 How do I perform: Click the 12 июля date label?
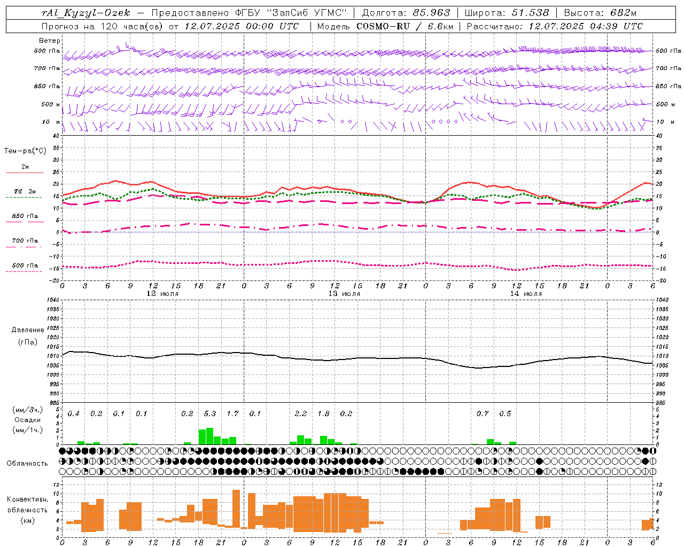click(162, 294)
